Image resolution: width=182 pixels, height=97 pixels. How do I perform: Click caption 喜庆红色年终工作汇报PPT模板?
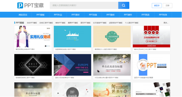click(145, 49)
